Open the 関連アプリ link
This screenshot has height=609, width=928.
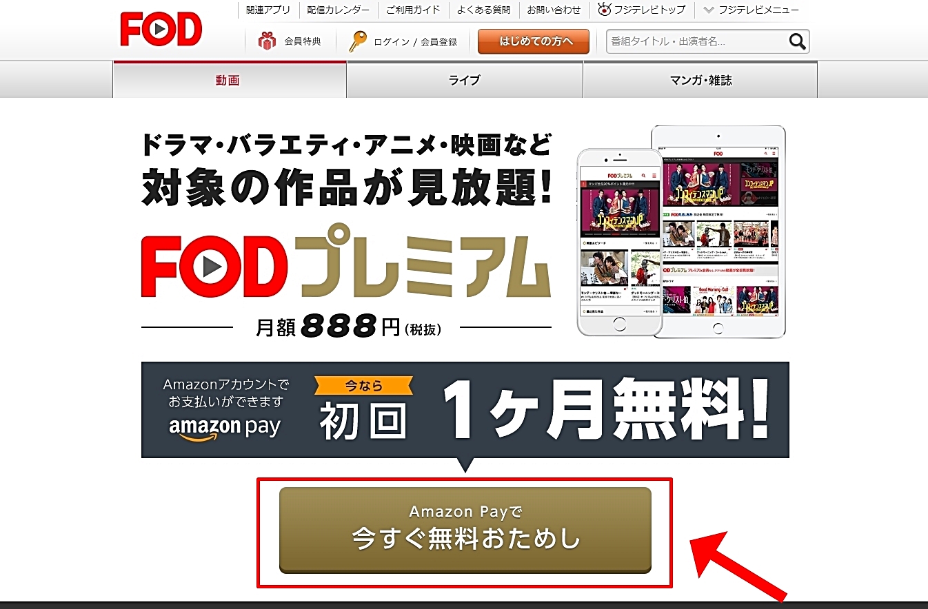click(x=268, y=10)
